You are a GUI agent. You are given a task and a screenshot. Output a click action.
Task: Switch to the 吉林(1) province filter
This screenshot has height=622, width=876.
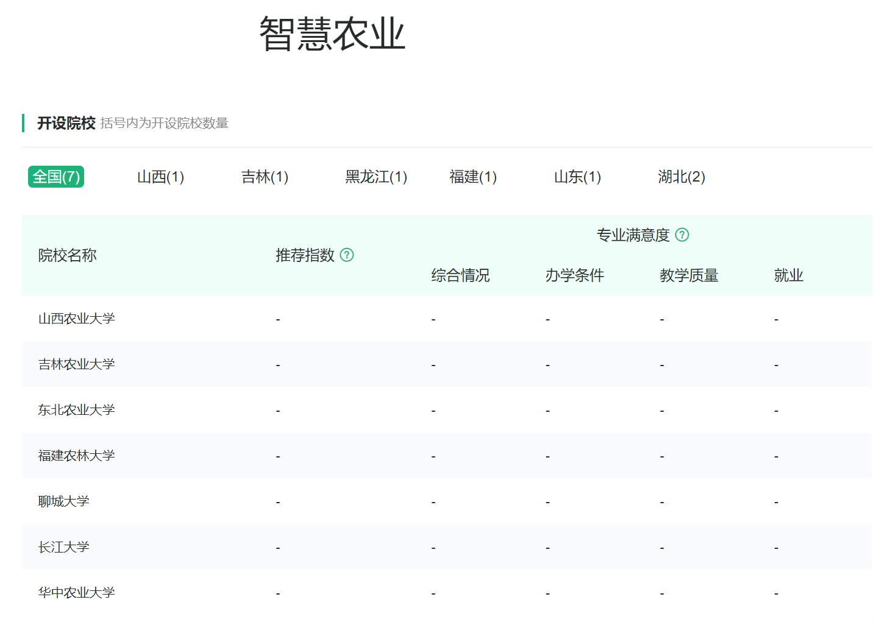265,177
